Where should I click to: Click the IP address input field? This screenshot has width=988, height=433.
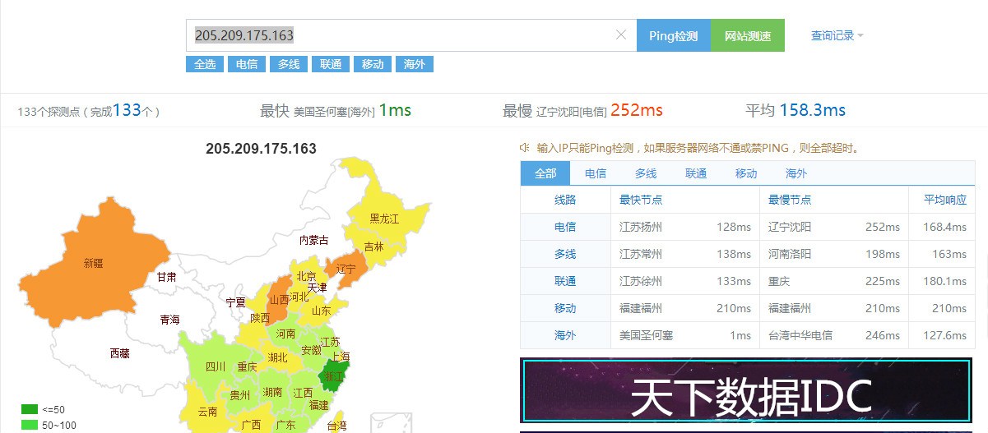point(403,35)
